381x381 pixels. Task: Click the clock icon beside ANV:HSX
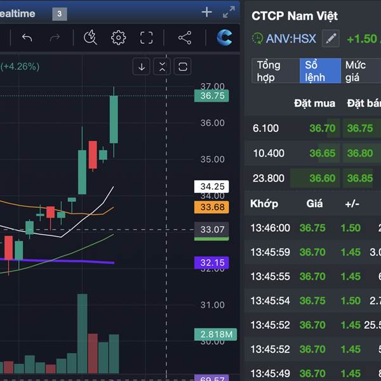click(257, 38)
